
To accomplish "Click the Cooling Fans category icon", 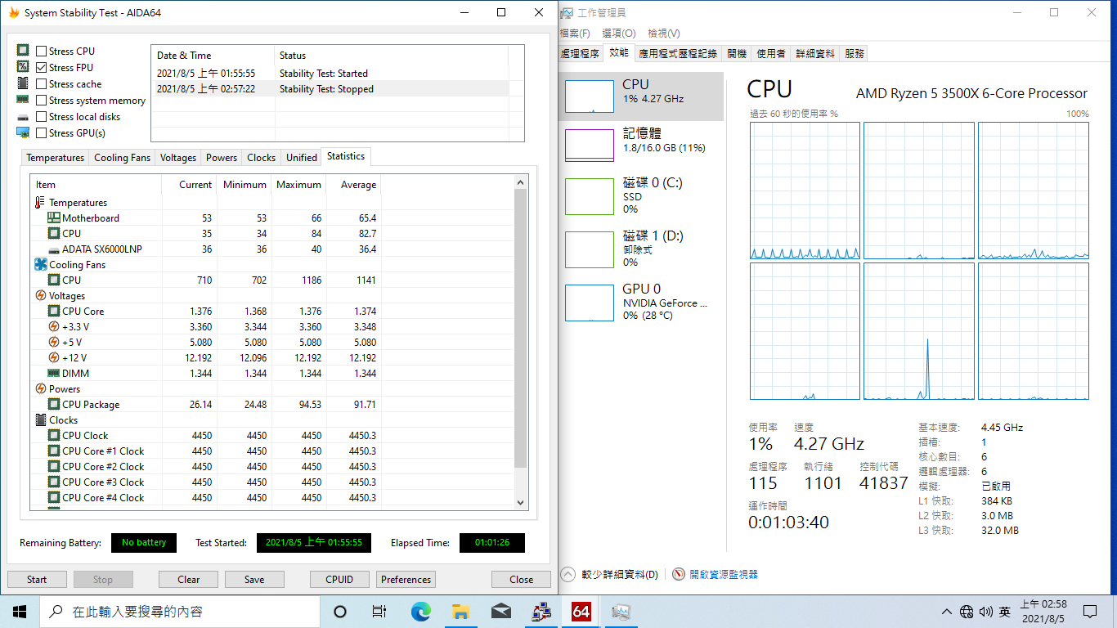I will coord(41,264).
